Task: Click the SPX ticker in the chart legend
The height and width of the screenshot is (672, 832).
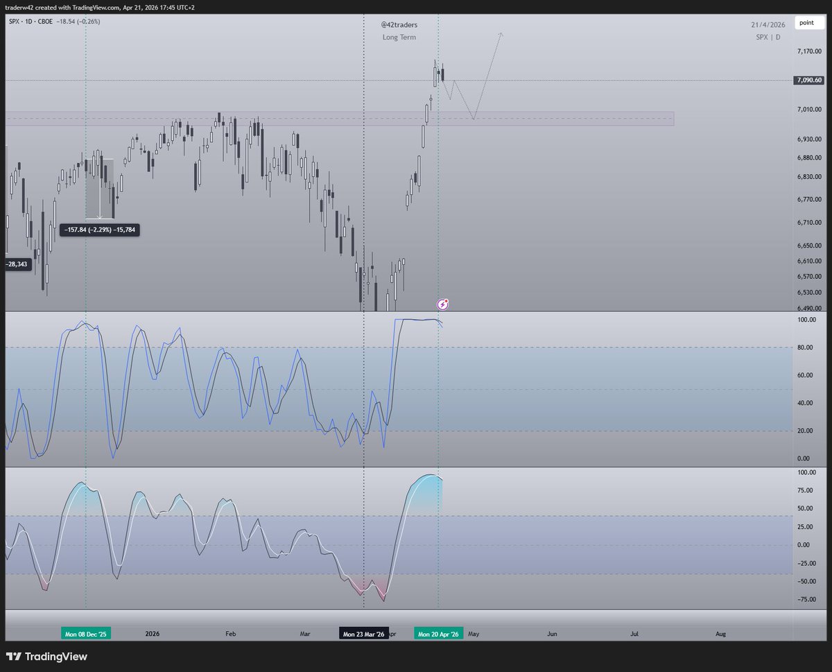Action: 14,21
